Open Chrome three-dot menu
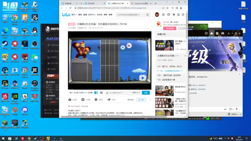This screenshot has width=251, height=141. pos(185,8)
